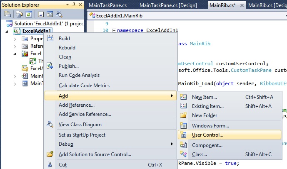The width and height of the screenshot is (287, 169).
Task: Collapse the ExcelAddIn1 project node
Action: tap(7, 32)
